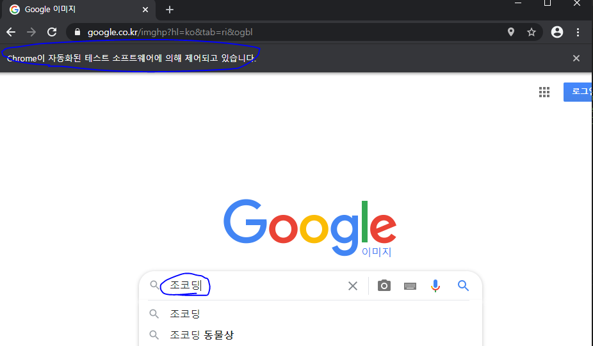Viewport: 593px width, 346px height.
Task: Click the blue 로그인 button
Action: coord(578,92)
